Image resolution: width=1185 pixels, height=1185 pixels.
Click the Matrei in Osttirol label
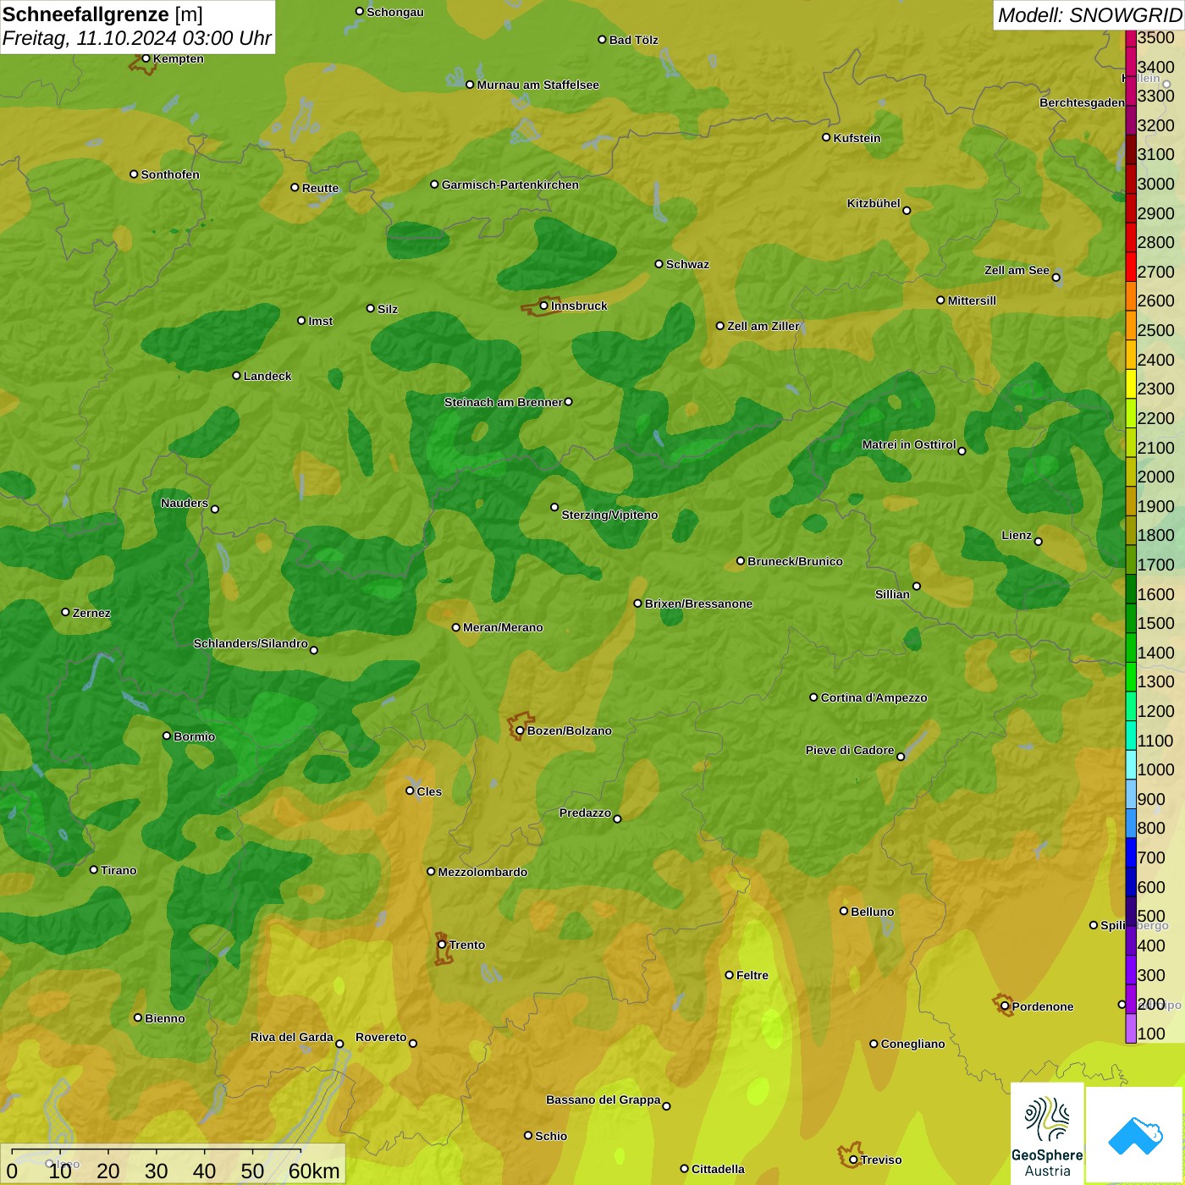909,444
